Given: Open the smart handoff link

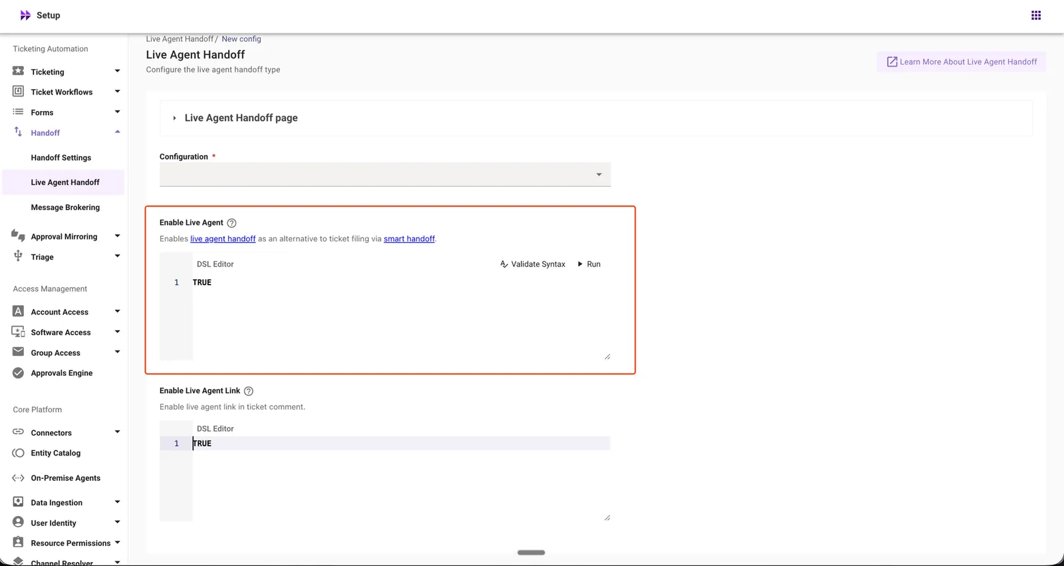Looking at the screenshot, I should 409,239.
